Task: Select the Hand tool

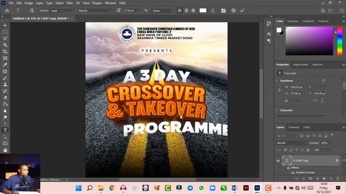Action: click(5, 150)
